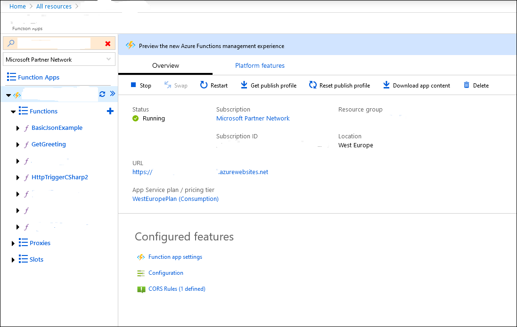Viewport: 517px width, 327px height.
Task: Clear the search box with red X
Action: click(108, 43)
